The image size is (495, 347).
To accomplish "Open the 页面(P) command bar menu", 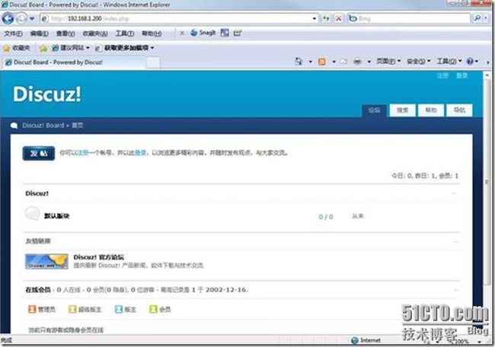I will click(x=388, y=61).
